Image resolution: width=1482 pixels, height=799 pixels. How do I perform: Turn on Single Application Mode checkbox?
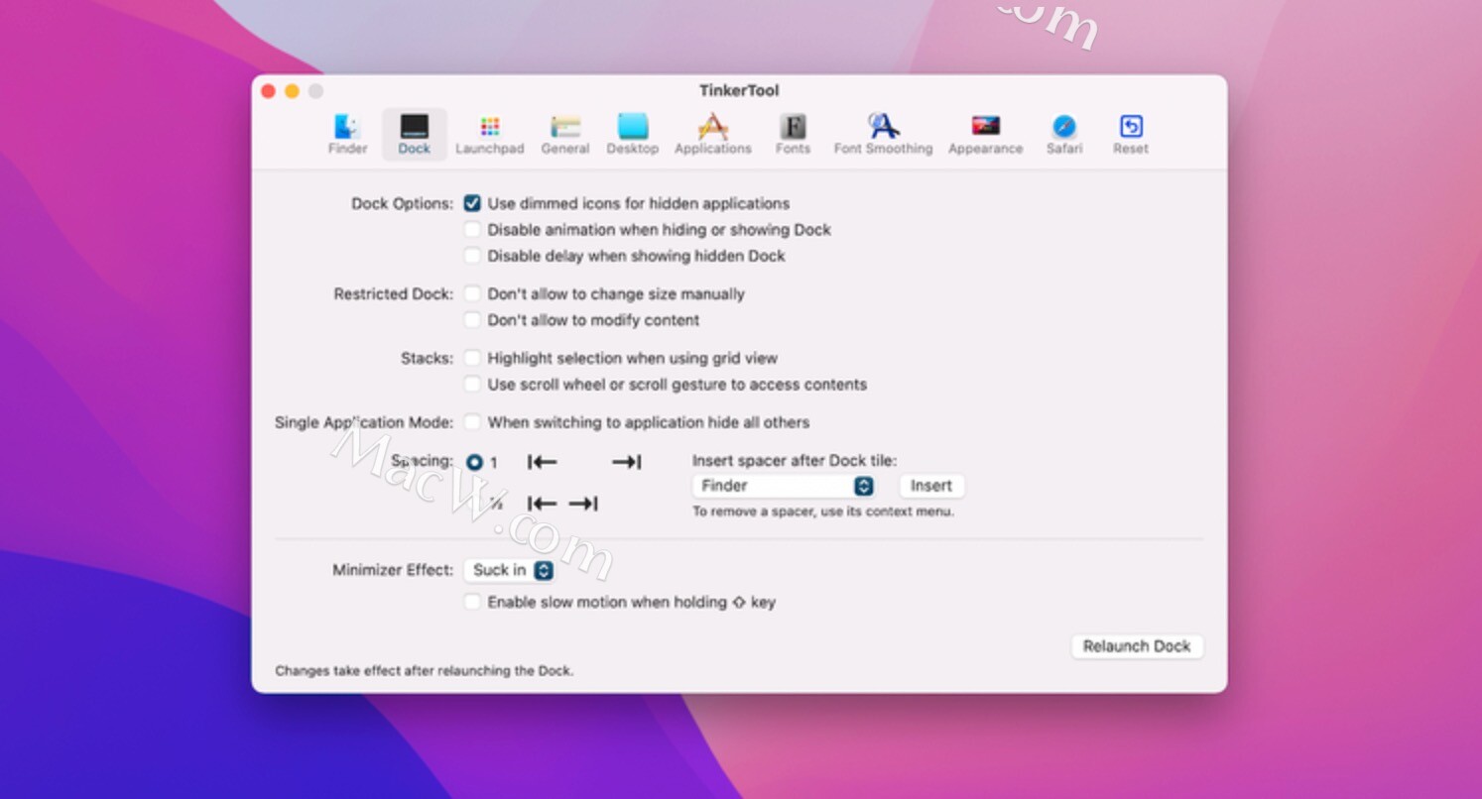473,422
